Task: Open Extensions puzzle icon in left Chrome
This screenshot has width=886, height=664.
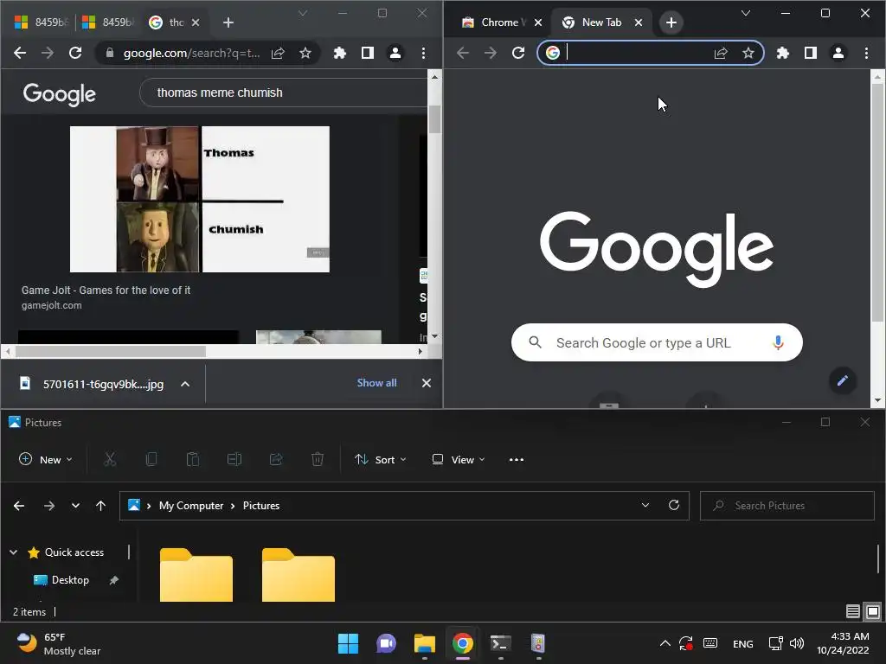Action: point(339,53)
